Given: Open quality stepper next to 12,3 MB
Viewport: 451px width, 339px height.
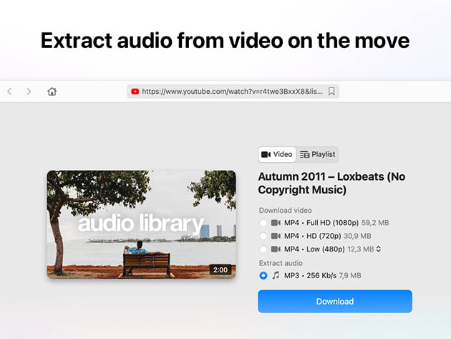Looking at the screenshot, I should click(379, 249).
